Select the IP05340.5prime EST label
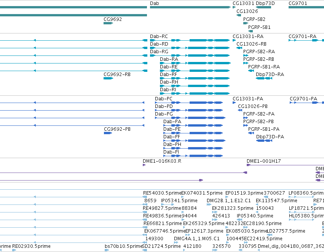Viewport: 324px width, 252px height. [255, 216]
